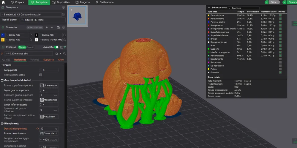The image size is (297, 148).
Task: Open the printer preset dropdown
Action: coord(31,14)
